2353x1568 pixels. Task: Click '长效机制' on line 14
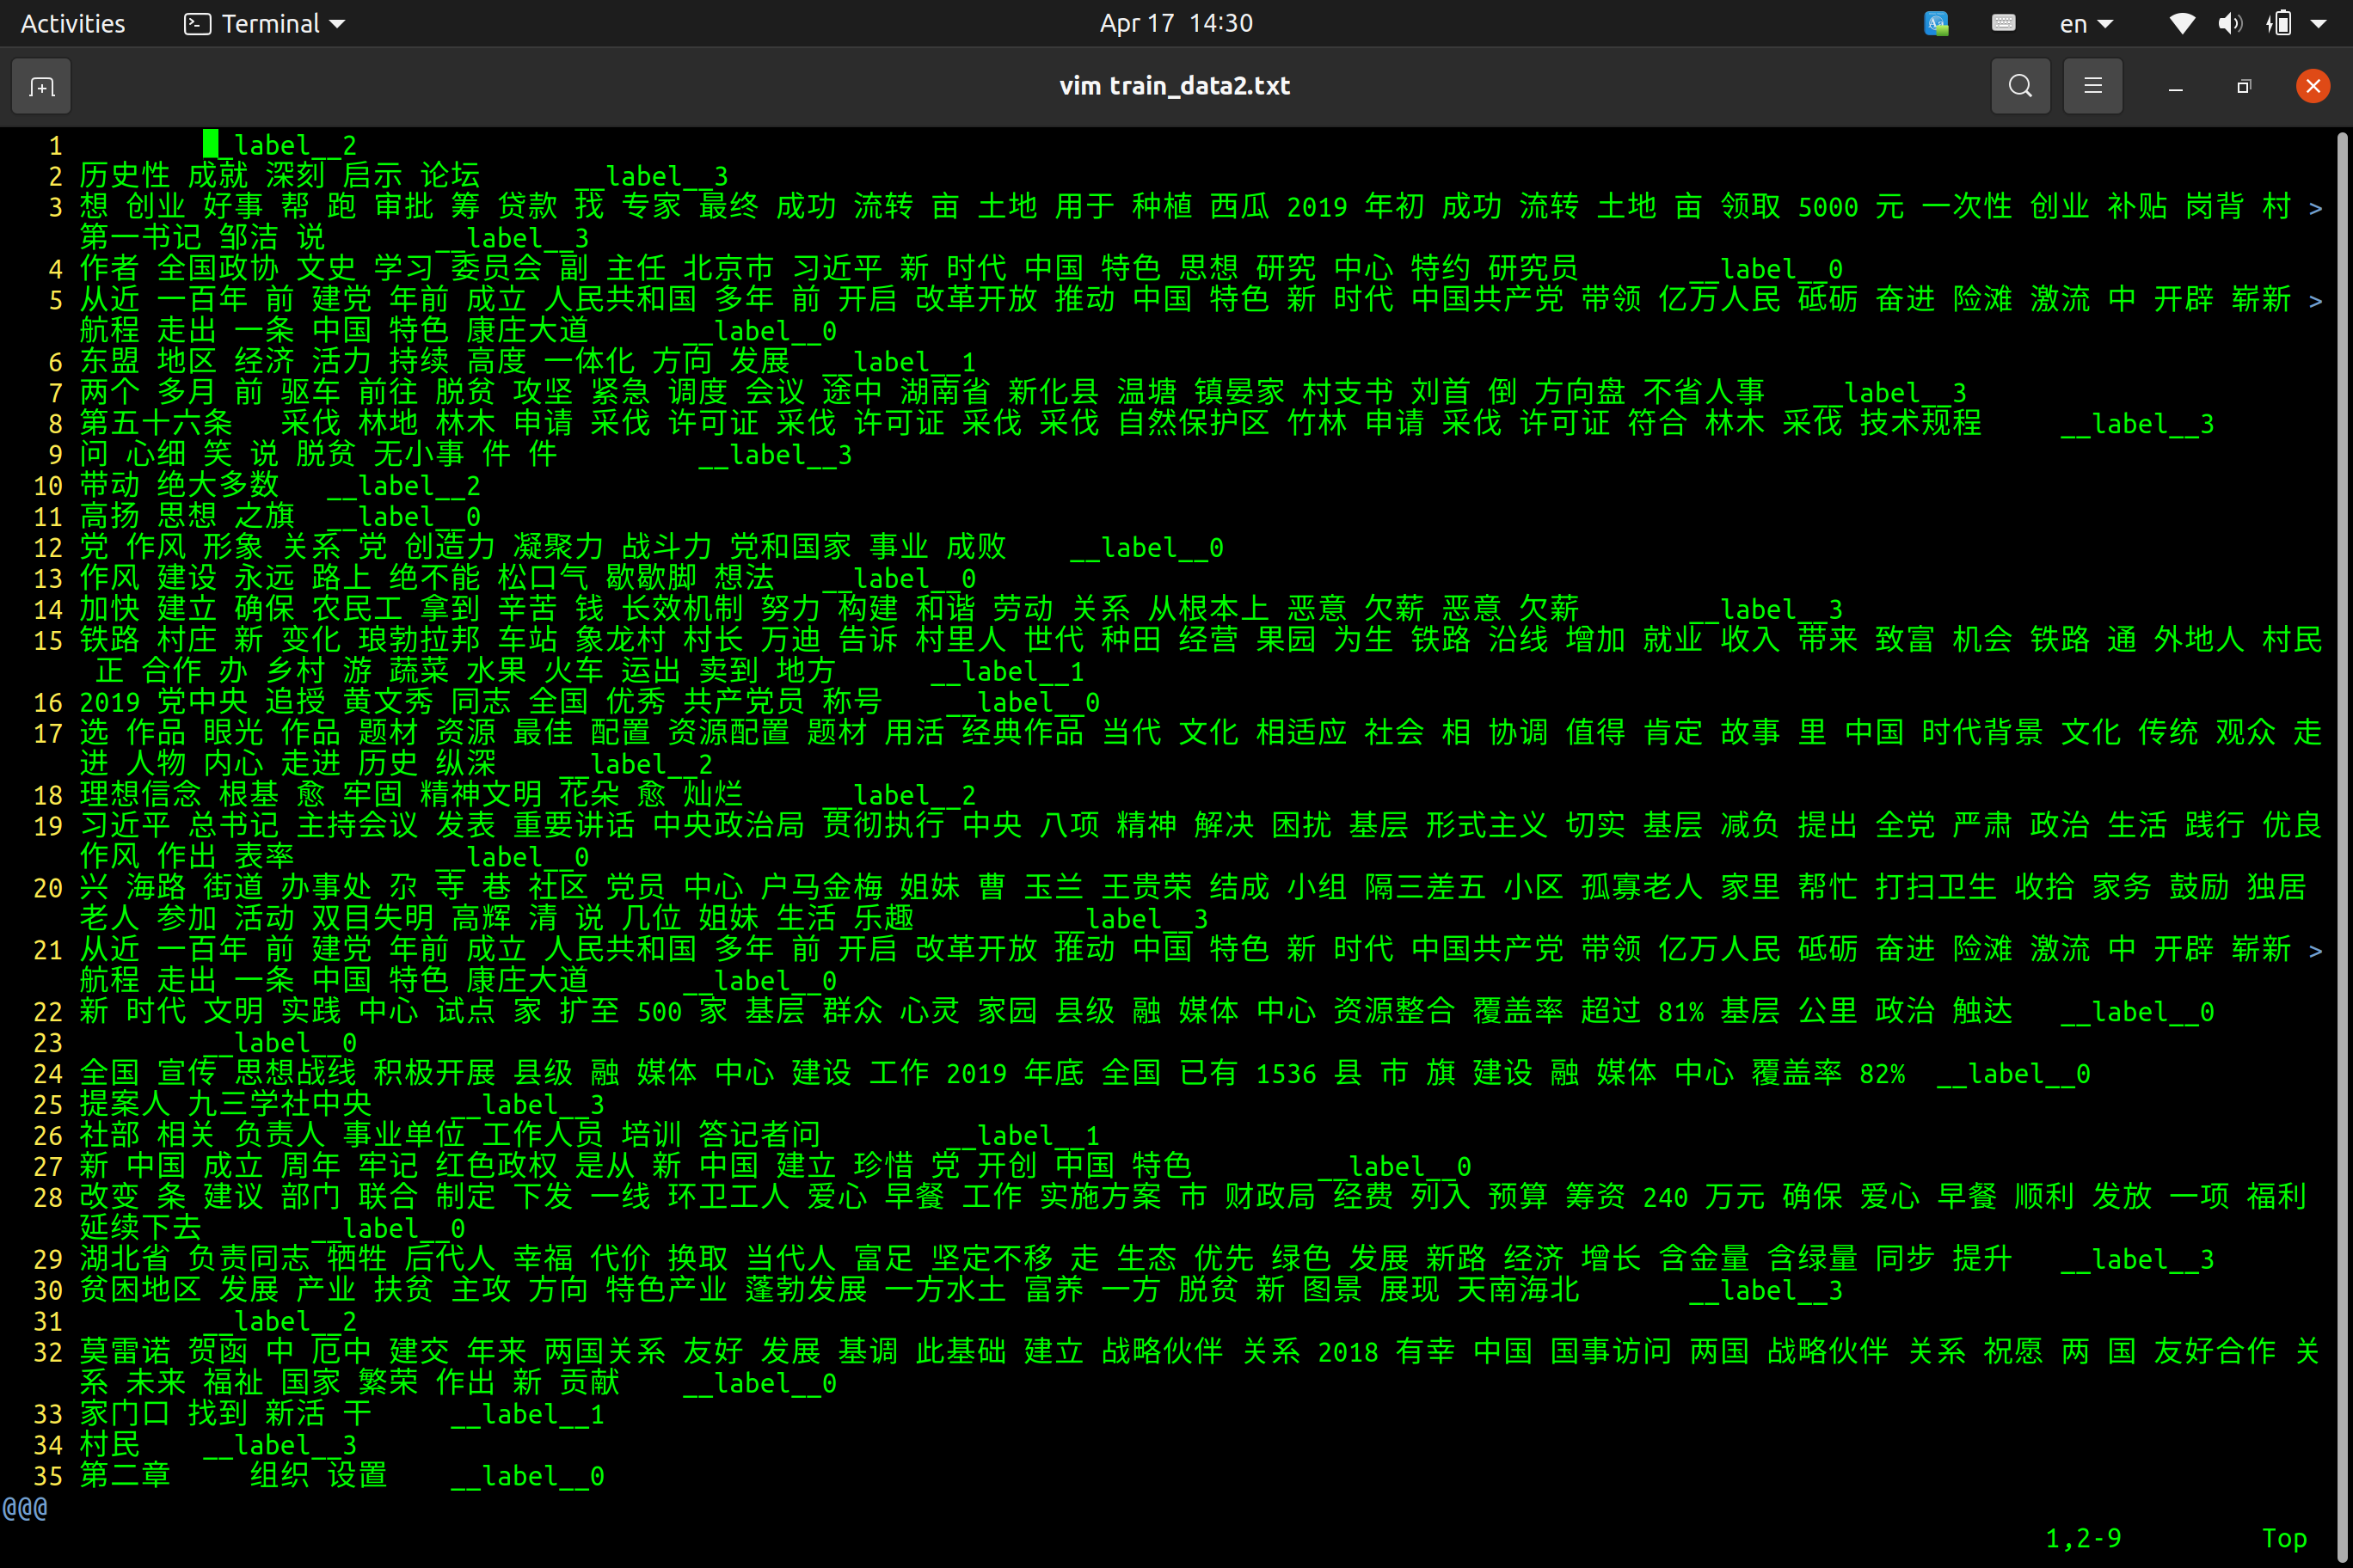[682, 610]
